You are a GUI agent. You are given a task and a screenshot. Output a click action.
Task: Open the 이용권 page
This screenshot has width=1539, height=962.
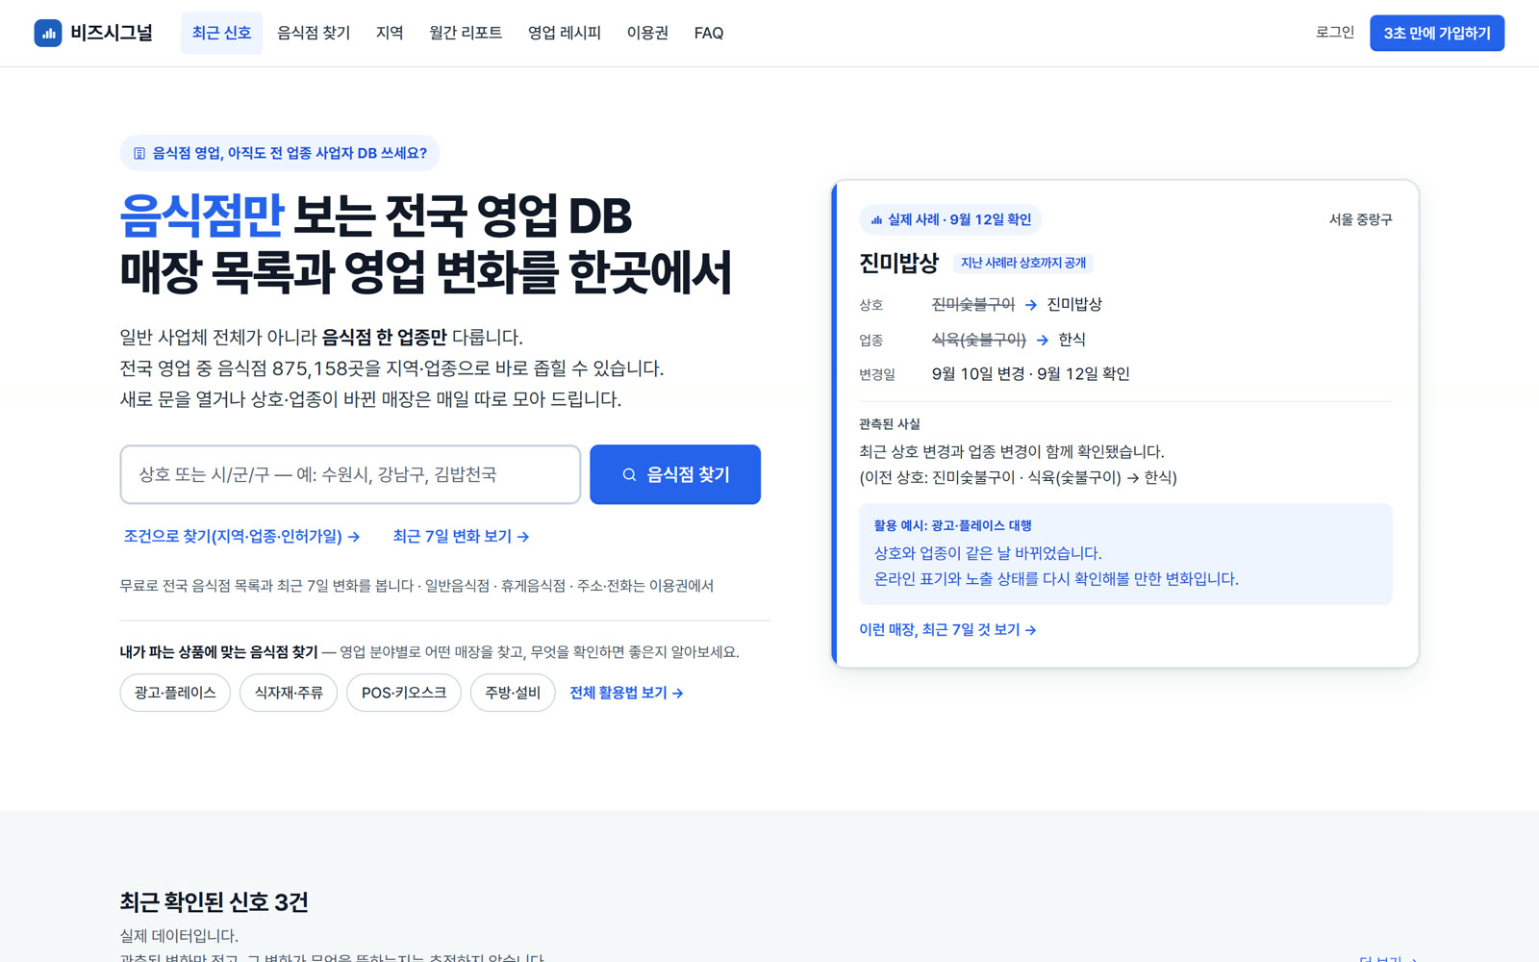click(x=647, y=33)
